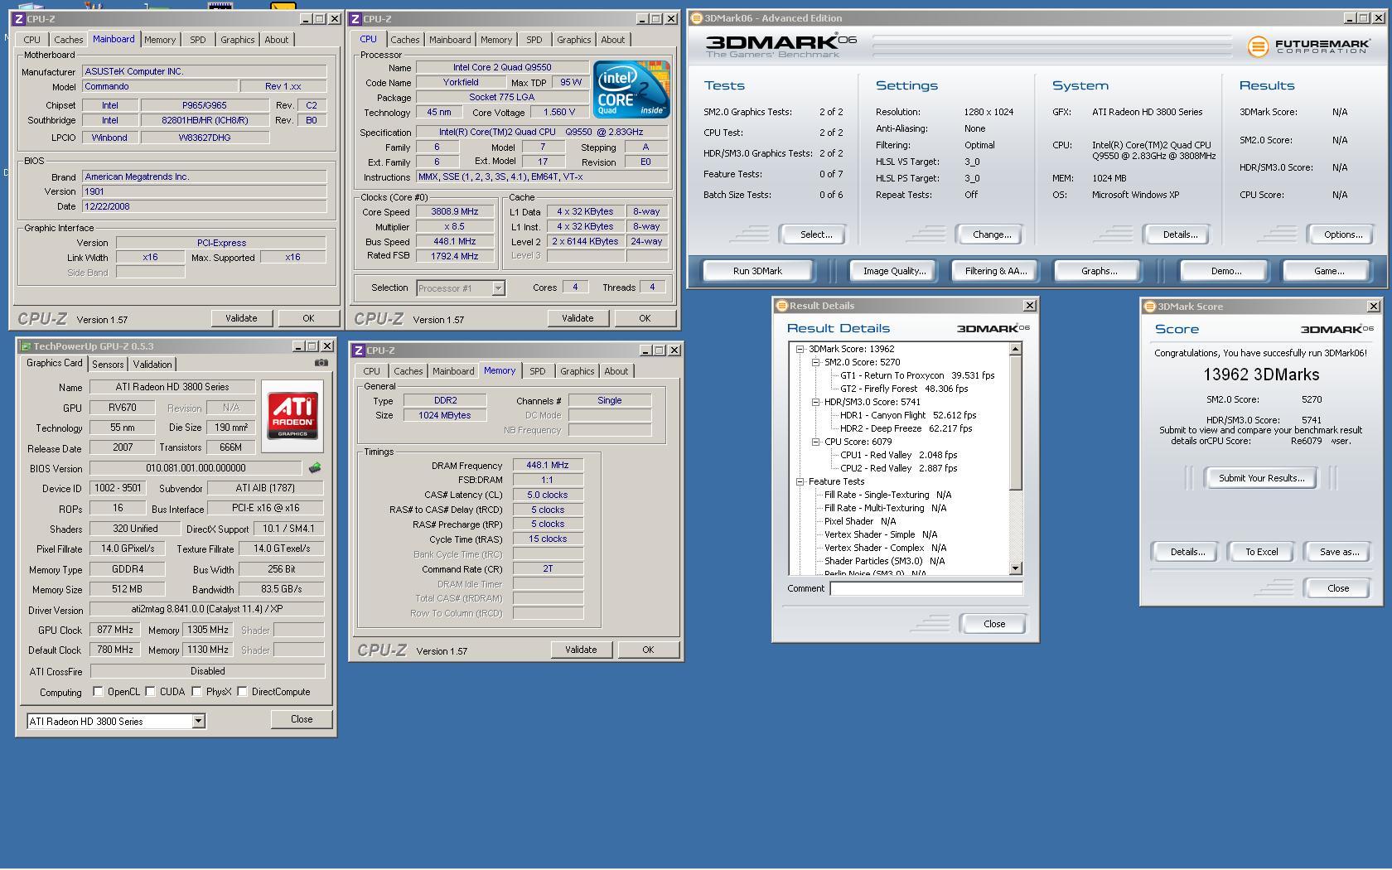This screenshot has width=1392, height=870.
Task: Click Change button under Settings
Action: (991, 234)
